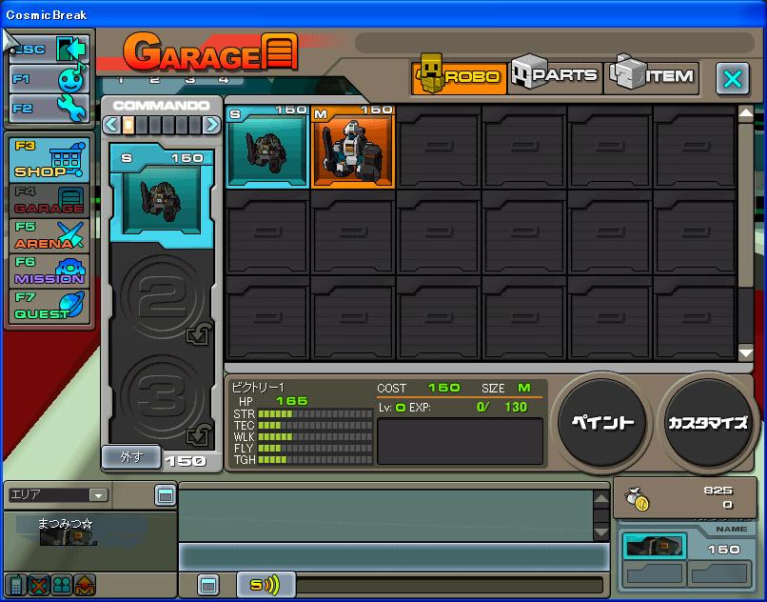
Task: Click the chat text input field
Action: [x=394, y=557]
